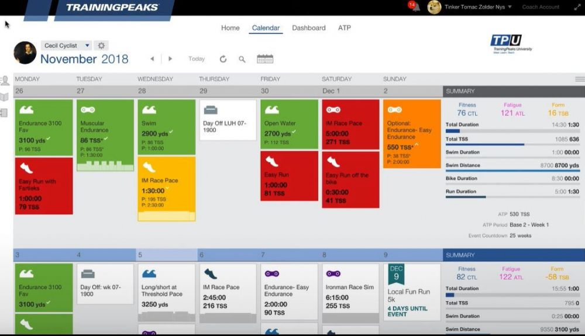The image size is (585, 336).
Task: Open athlete settings gear icon
Action: 101,46
